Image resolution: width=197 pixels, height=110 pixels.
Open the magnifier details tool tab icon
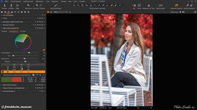18,12
